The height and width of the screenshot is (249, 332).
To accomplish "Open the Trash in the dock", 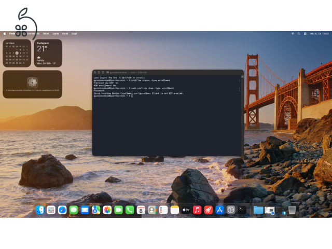I will [292, 210].
